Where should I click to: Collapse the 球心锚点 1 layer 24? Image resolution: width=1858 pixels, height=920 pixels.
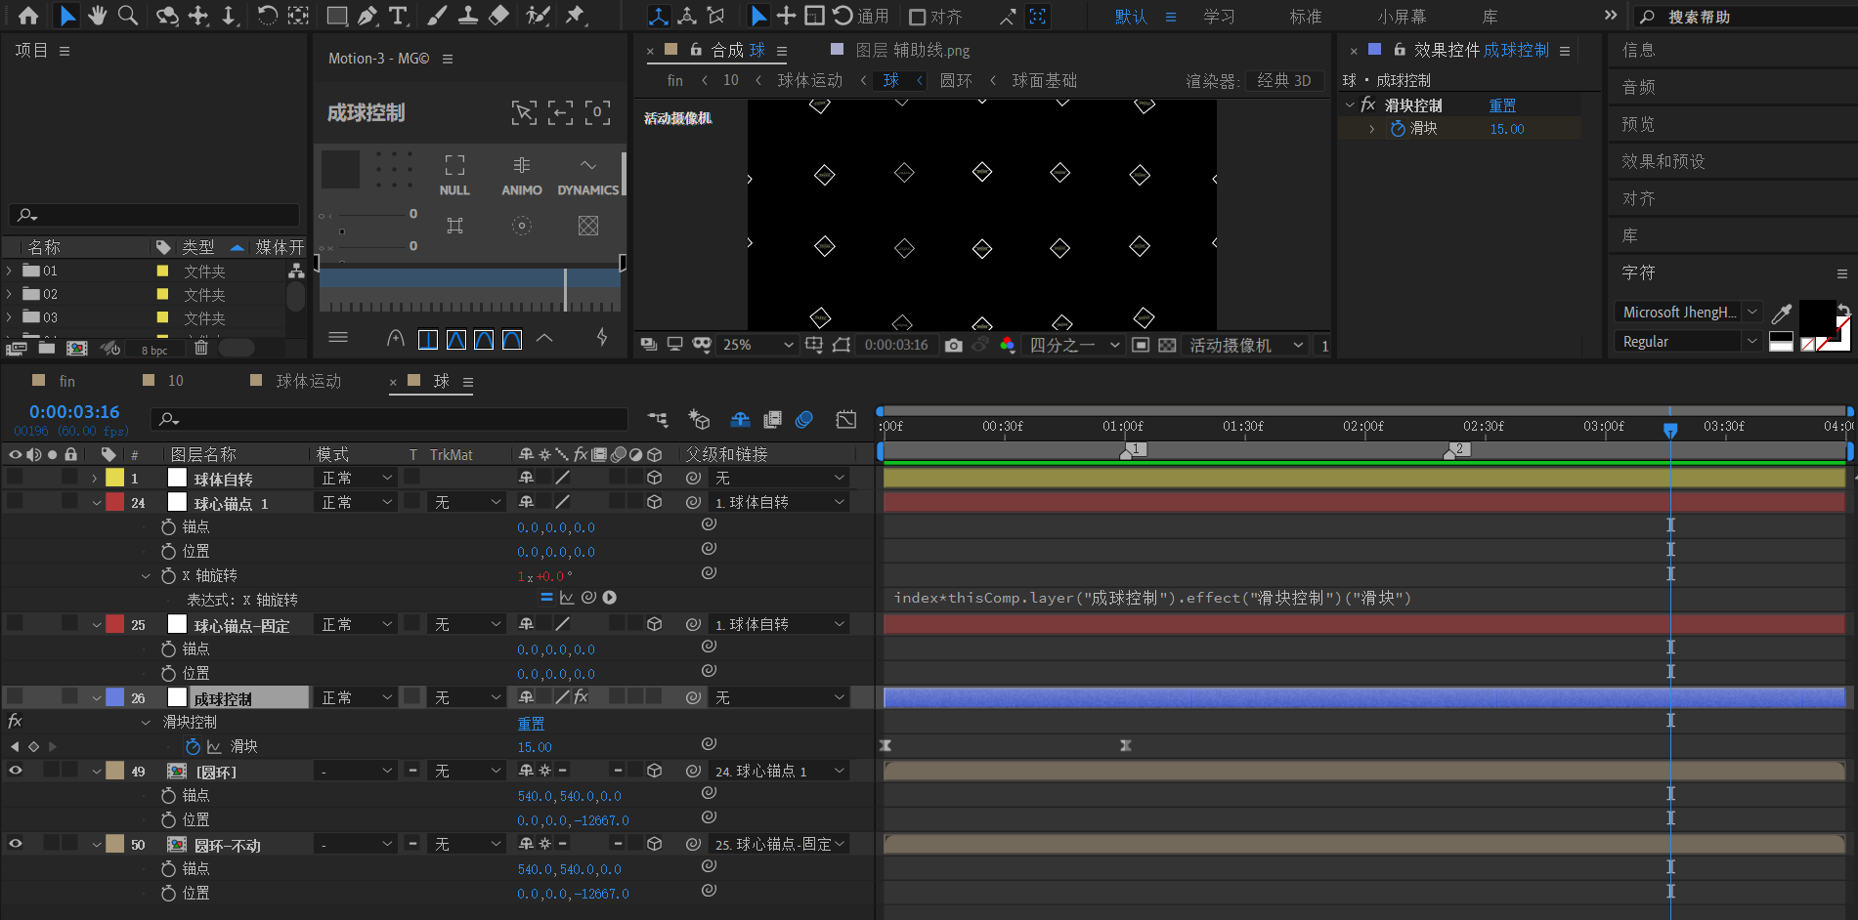[x=96, y=502]
